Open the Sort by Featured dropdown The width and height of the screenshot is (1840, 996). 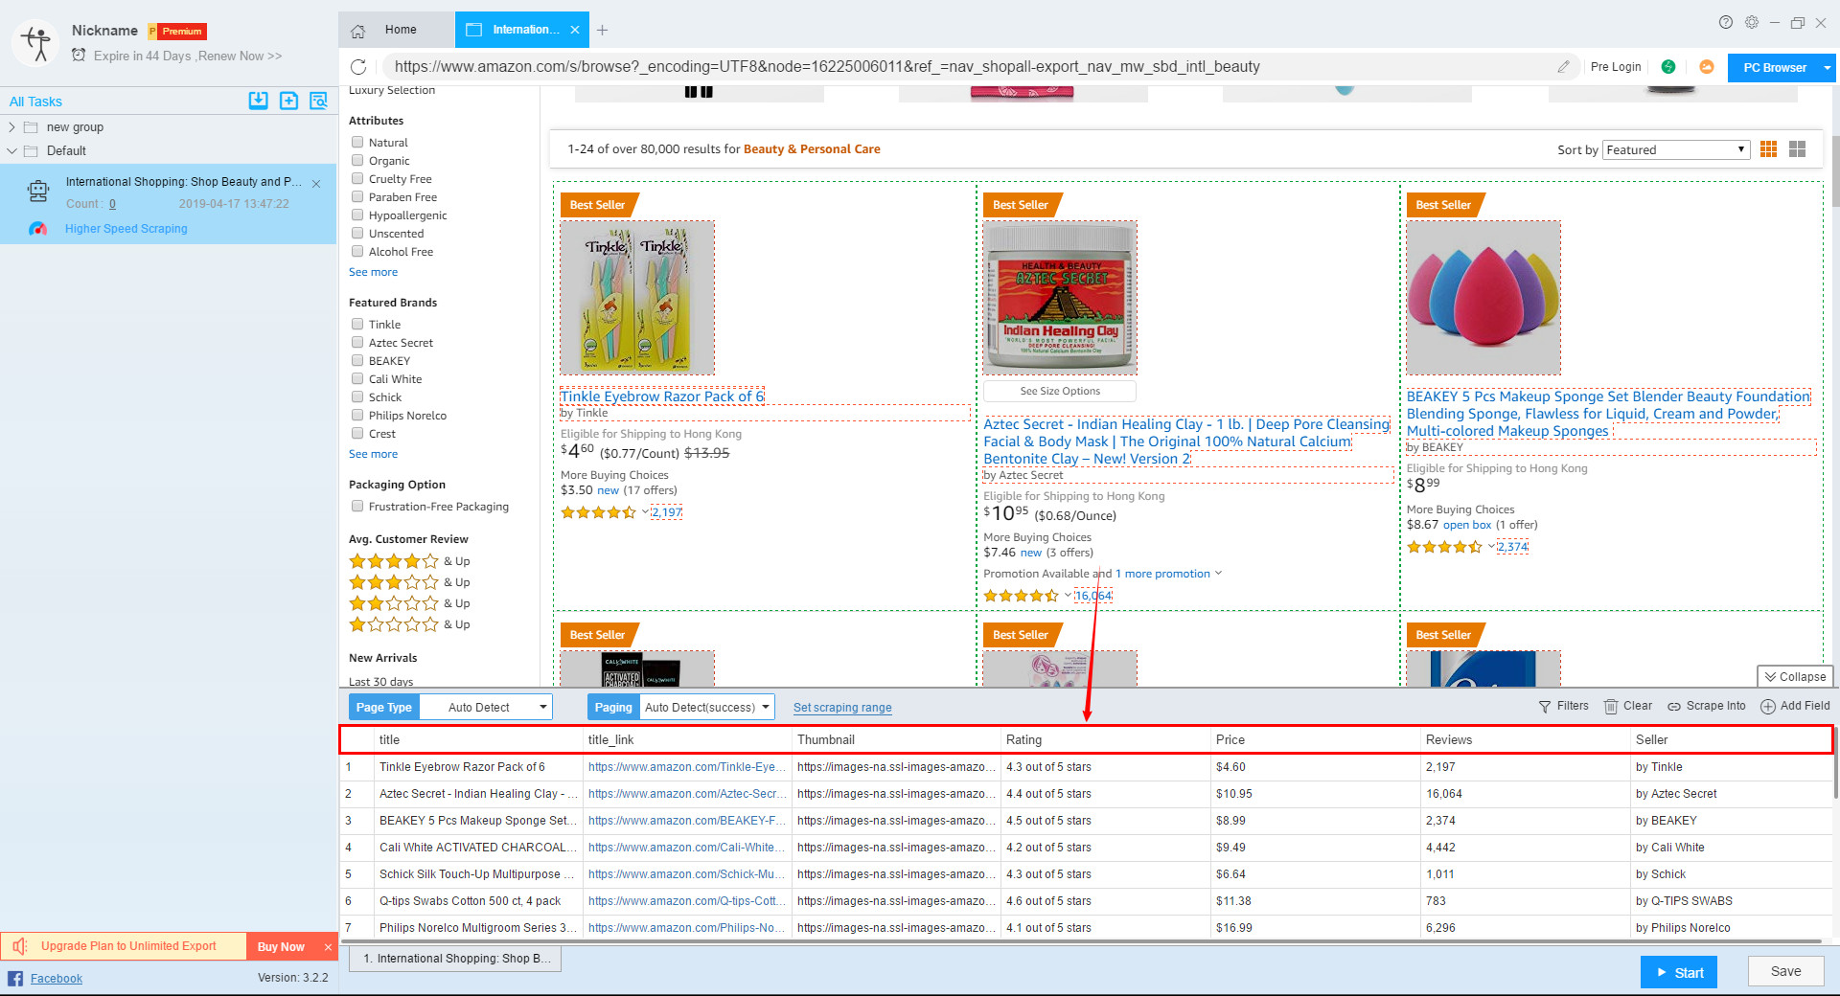pyautogui.click(x=1676, y=149)
